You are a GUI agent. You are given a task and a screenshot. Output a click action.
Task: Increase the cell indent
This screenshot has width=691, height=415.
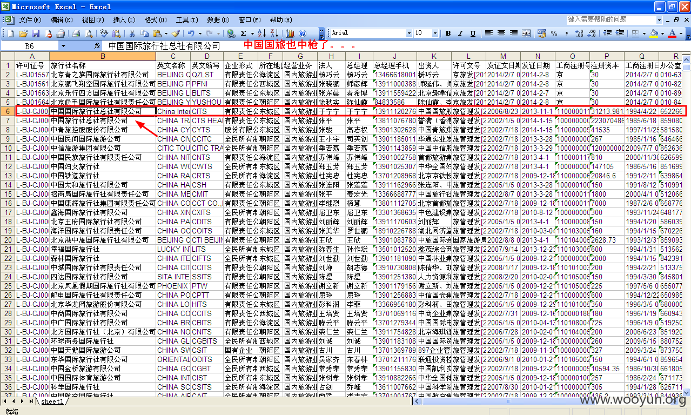pos(620,33)
